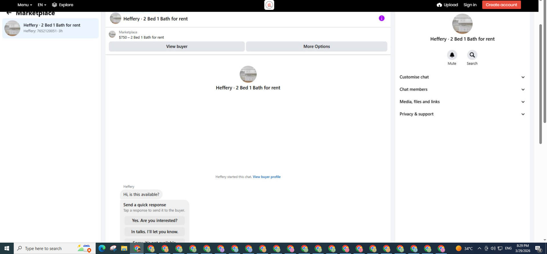Viewport: 547px width, 254px height.
Task: Search the conversation using the magnifier icon
Action: click(472, 55)
